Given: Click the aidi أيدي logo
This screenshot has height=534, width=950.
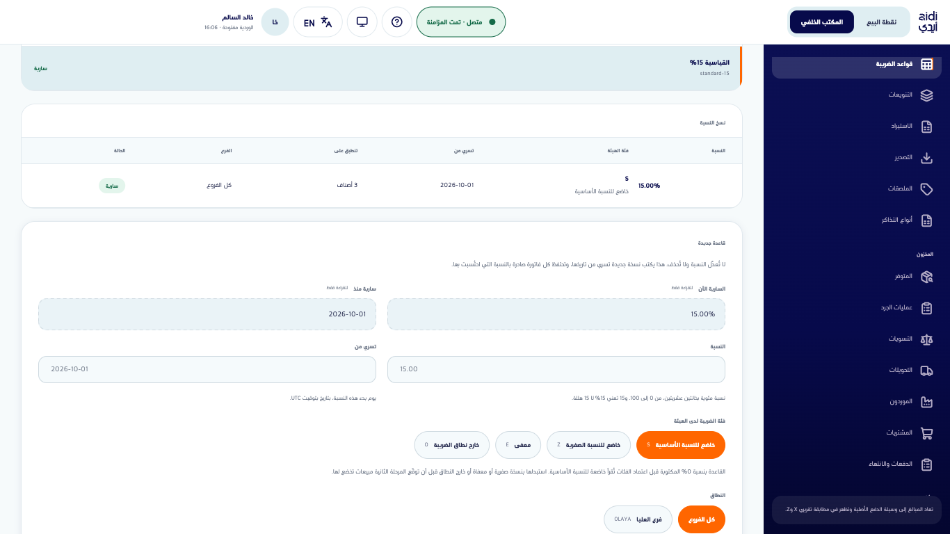Looking at the screenshot, I should pyautogui.click(x=928, y=22).
